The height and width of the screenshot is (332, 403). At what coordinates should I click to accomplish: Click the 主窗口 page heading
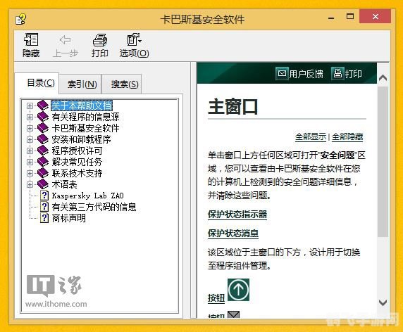pyautogui.click(x=233, y=107)
